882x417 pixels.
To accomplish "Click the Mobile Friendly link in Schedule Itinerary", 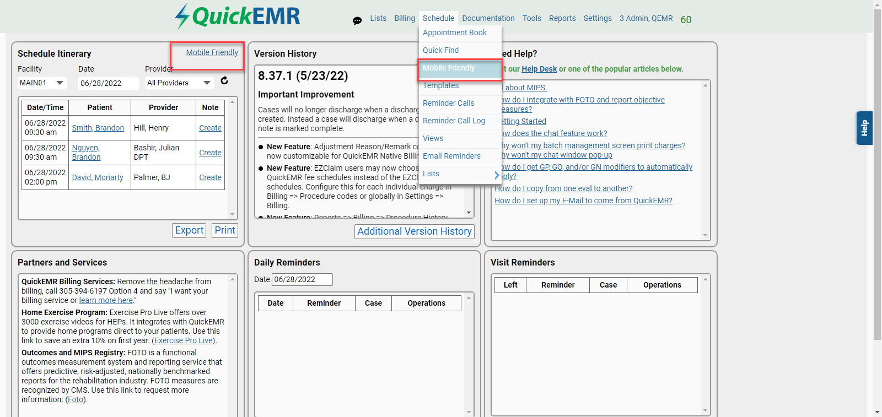I will pyautogui.click(x=212, y=52).
